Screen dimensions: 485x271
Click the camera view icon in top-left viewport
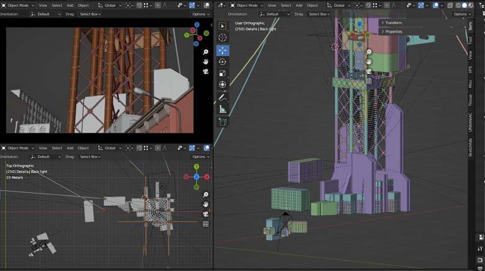[206, 71]
